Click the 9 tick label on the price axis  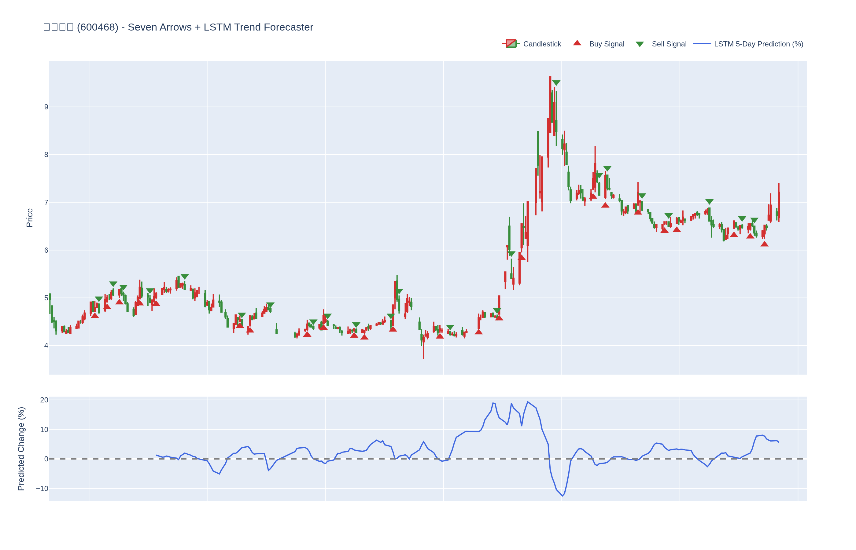pos(46,107)
